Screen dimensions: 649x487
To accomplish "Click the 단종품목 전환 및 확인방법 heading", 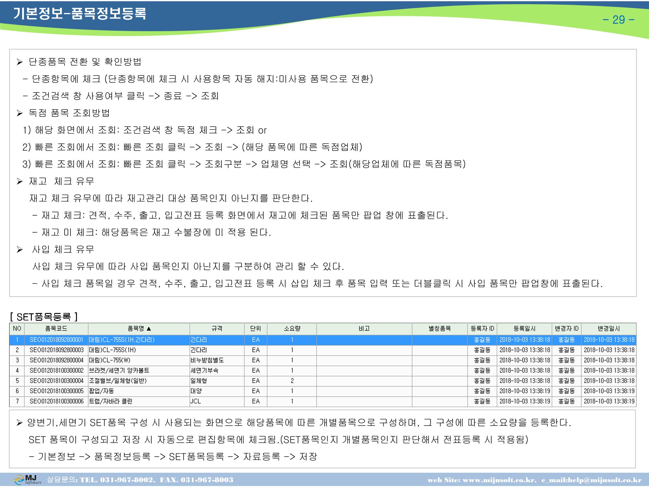I will point(85,62).
